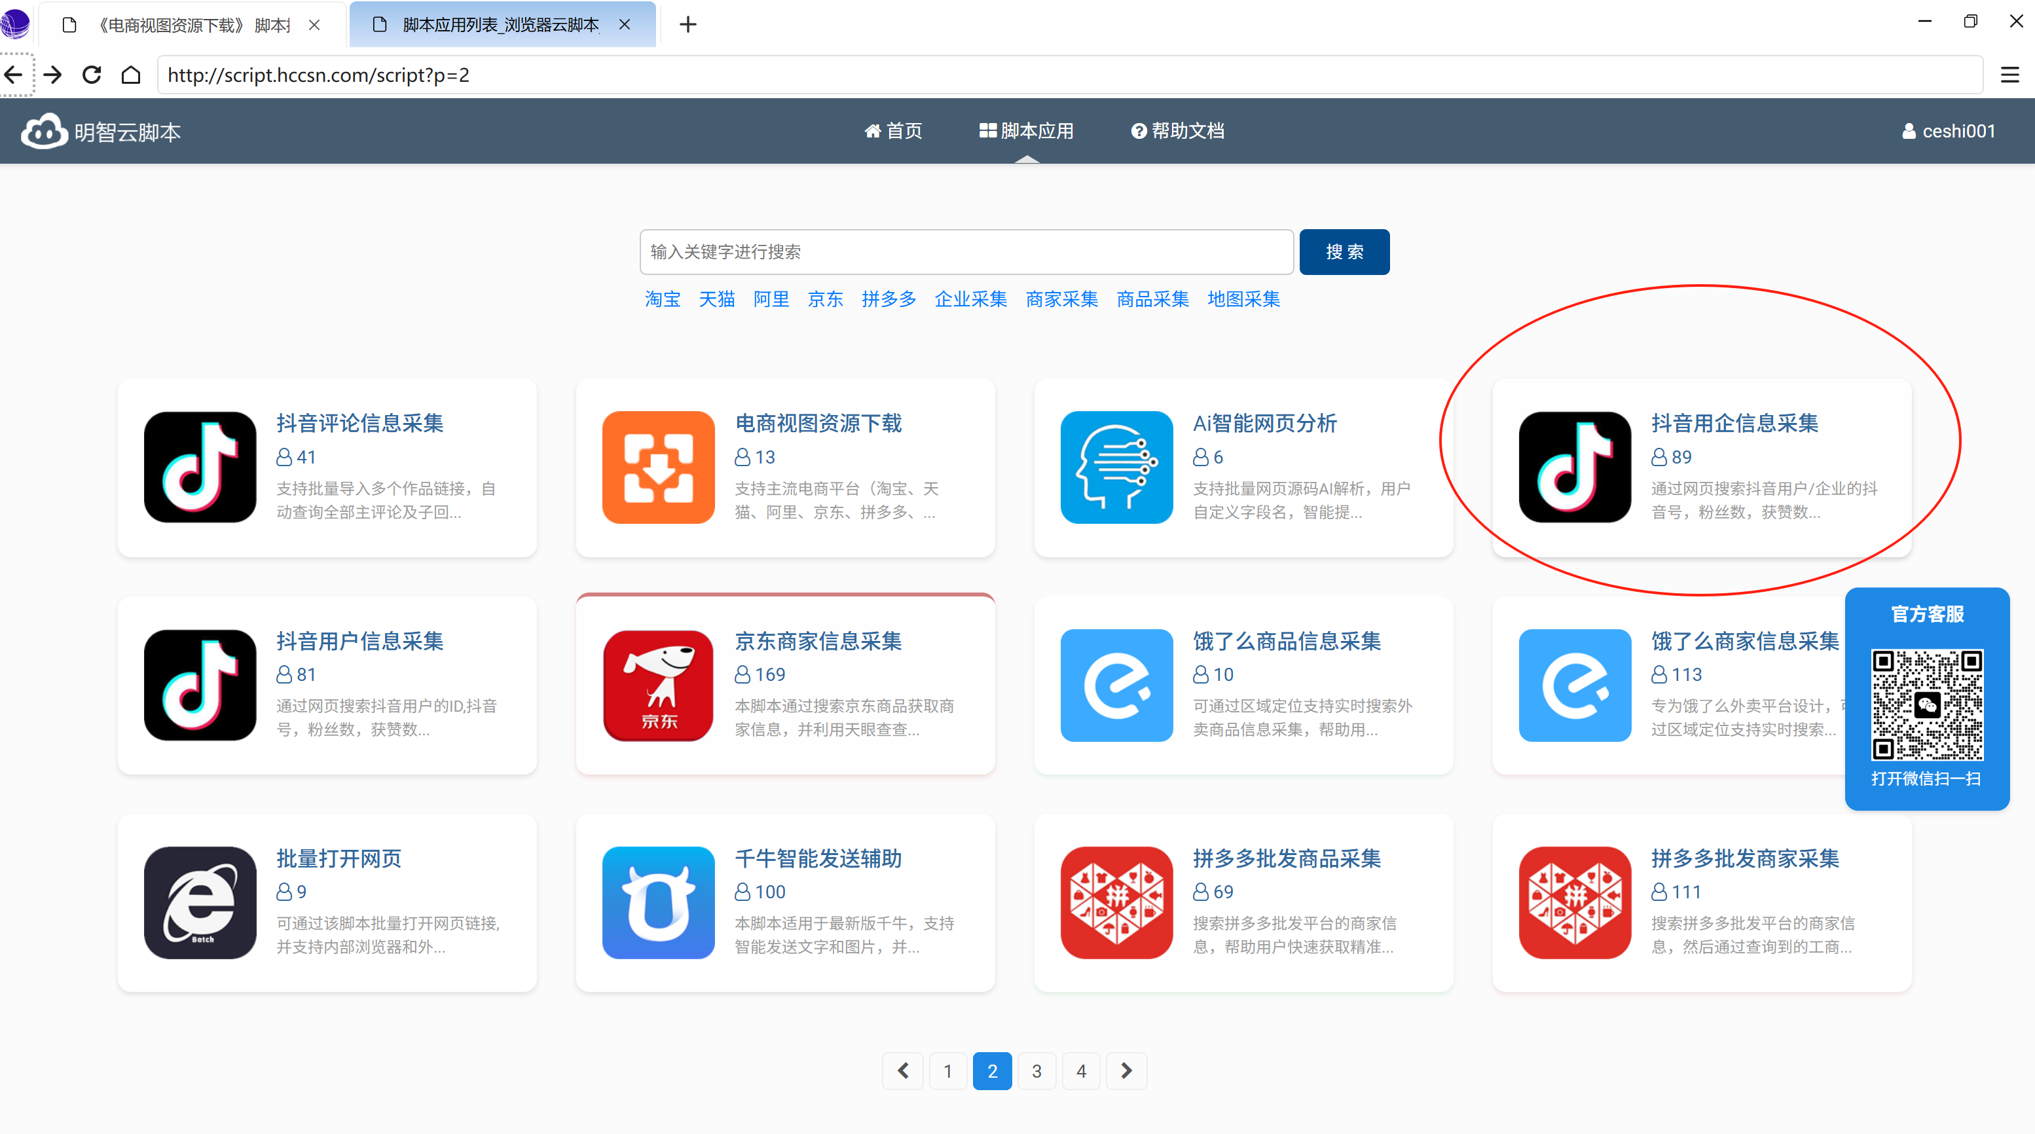Click the 抖音评论信息采集 TikTok icon

click(200, 467)
